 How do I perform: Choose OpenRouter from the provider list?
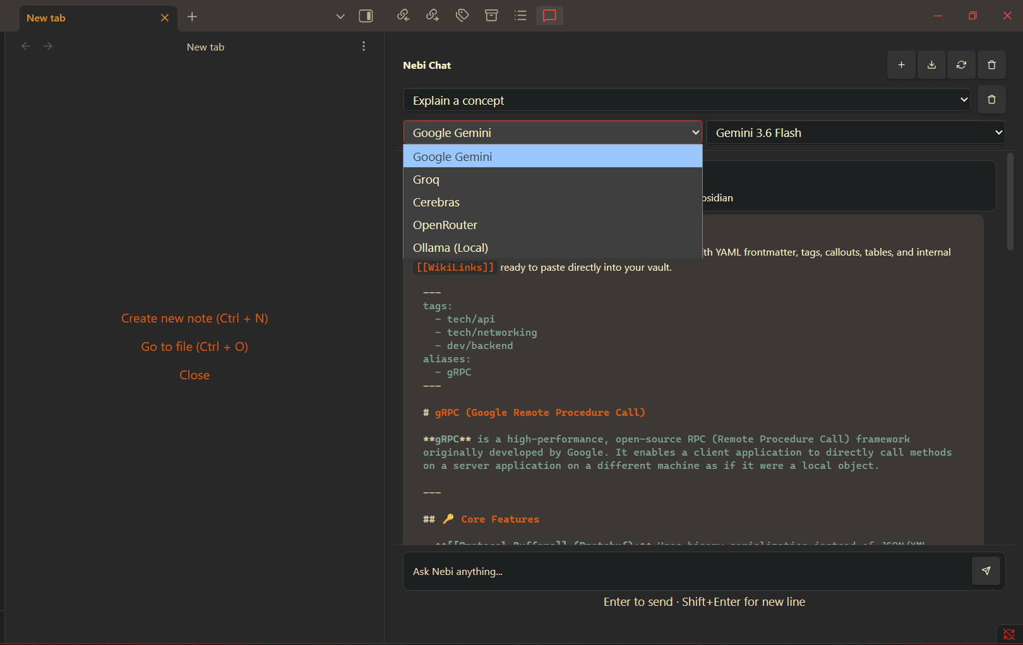coord(553,225)
